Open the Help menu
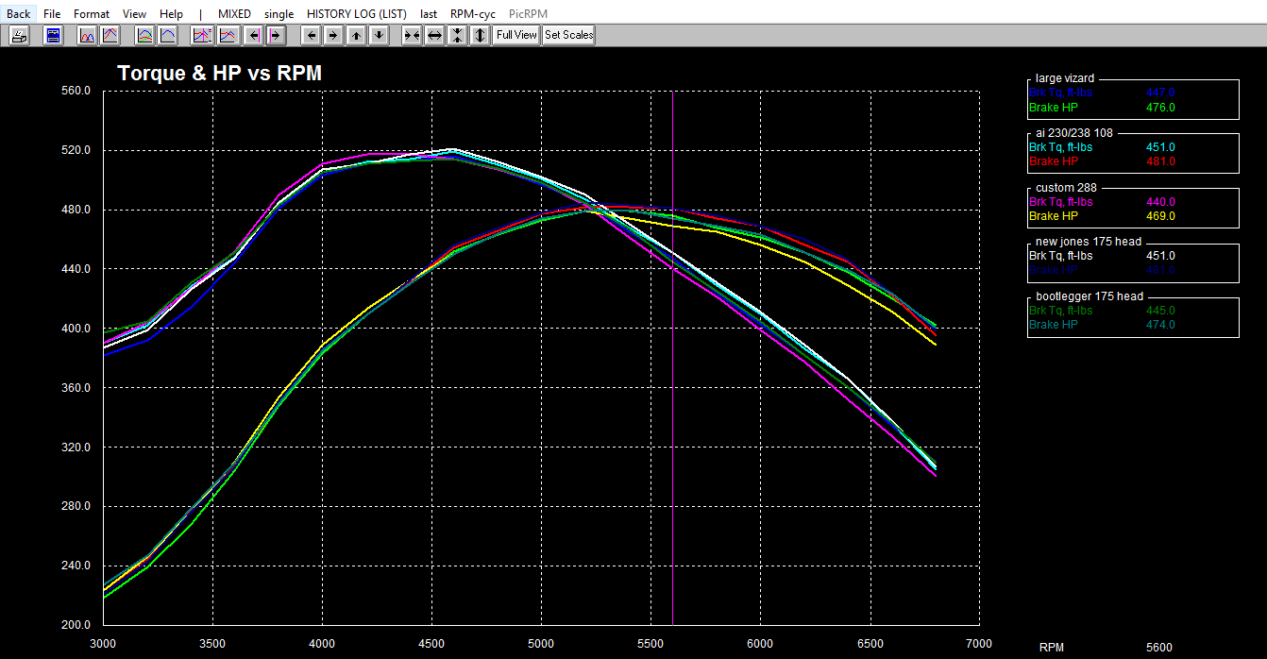The width and height of the screenshot is (1267, 659). point(171,14)
